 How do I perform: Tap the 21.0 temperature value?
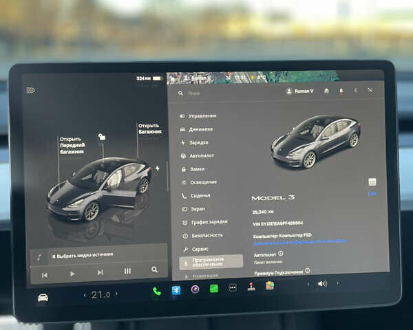point(100,295)
